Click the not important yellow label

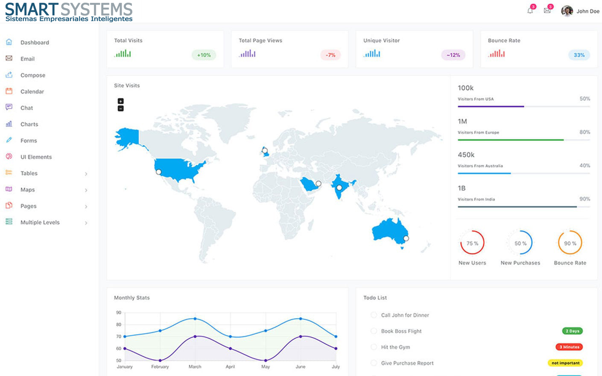pos(565,363)
